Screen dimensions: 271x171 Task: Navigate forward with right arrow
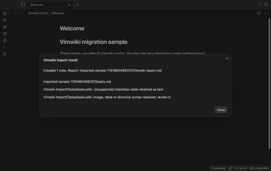point(22,13)
